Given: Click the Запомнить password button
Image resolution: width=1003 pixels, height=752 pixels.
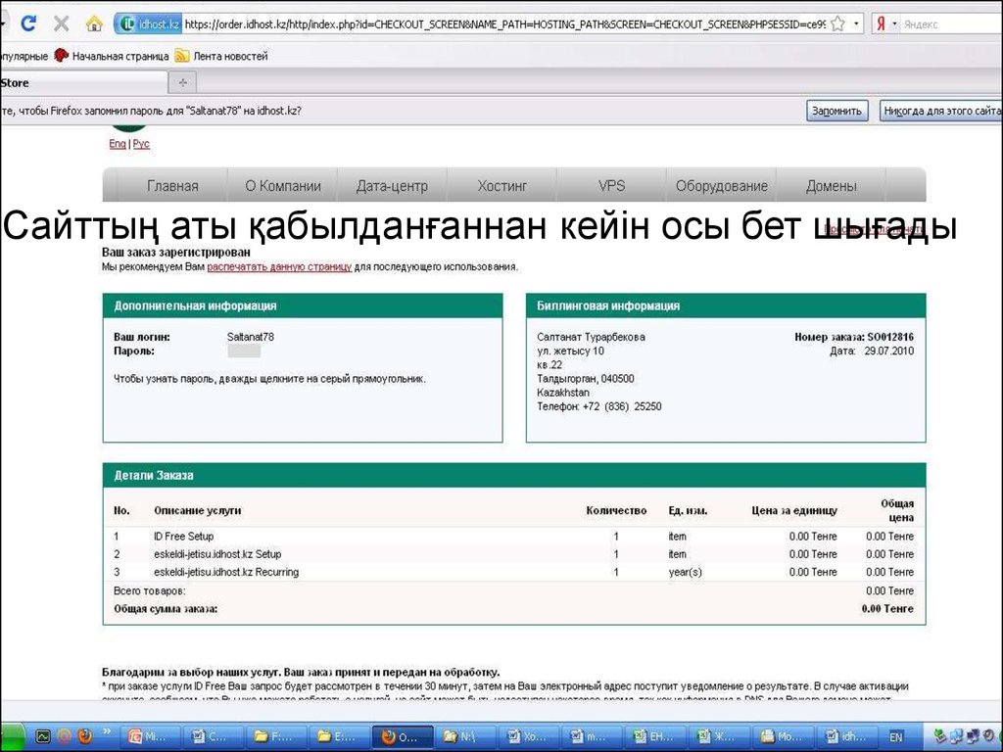Looking at the screenshot, I should (836, 112).
